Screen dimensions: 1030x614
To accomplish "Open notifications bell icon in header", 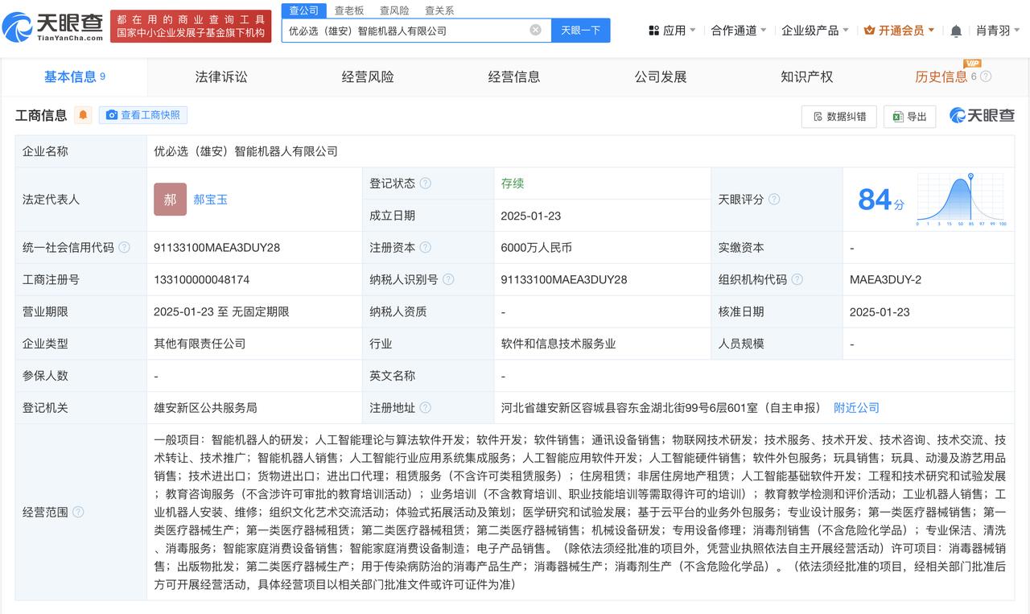I will 956,31.
